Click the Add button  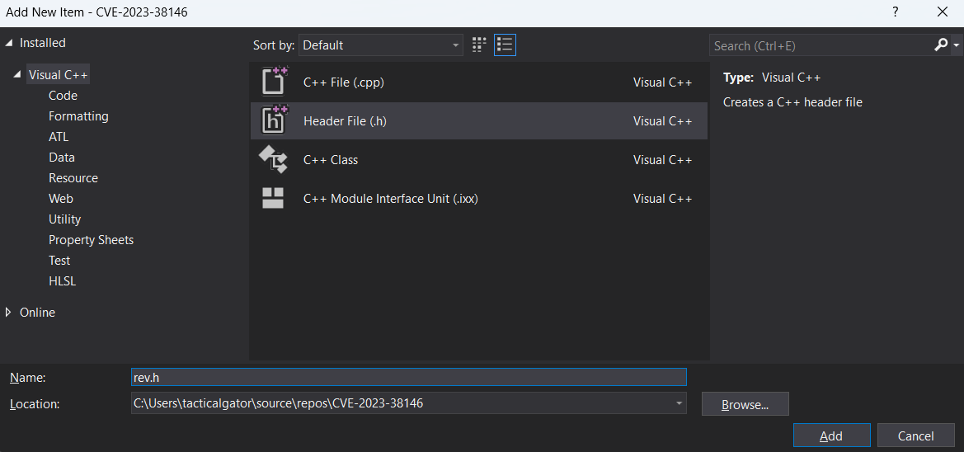(x=831, y=436)
